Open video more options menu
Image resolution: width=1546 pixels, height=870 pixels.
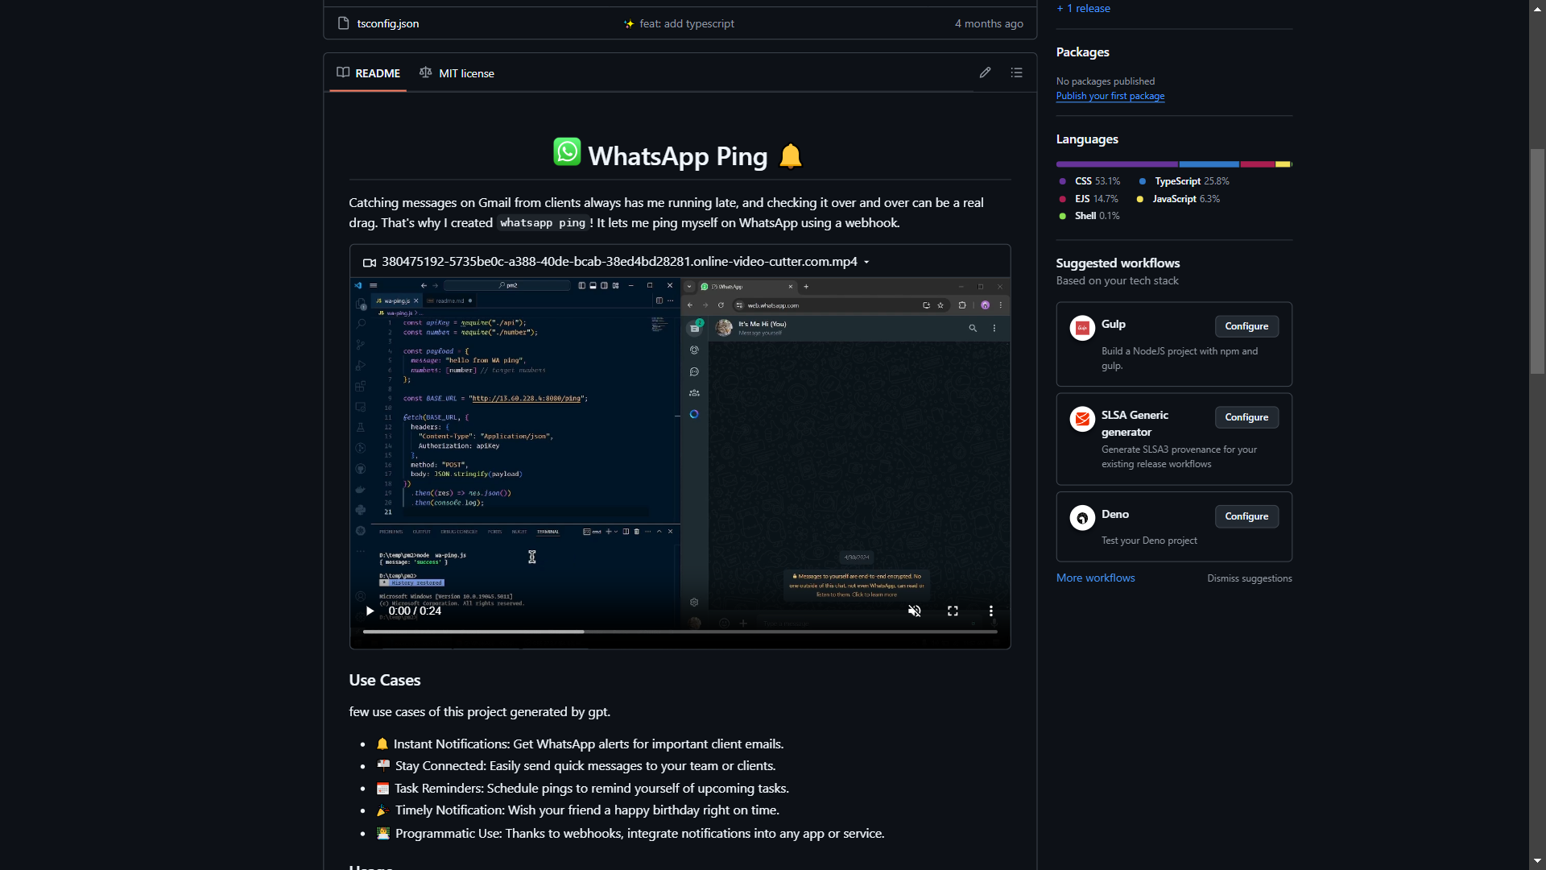point(991,611)
